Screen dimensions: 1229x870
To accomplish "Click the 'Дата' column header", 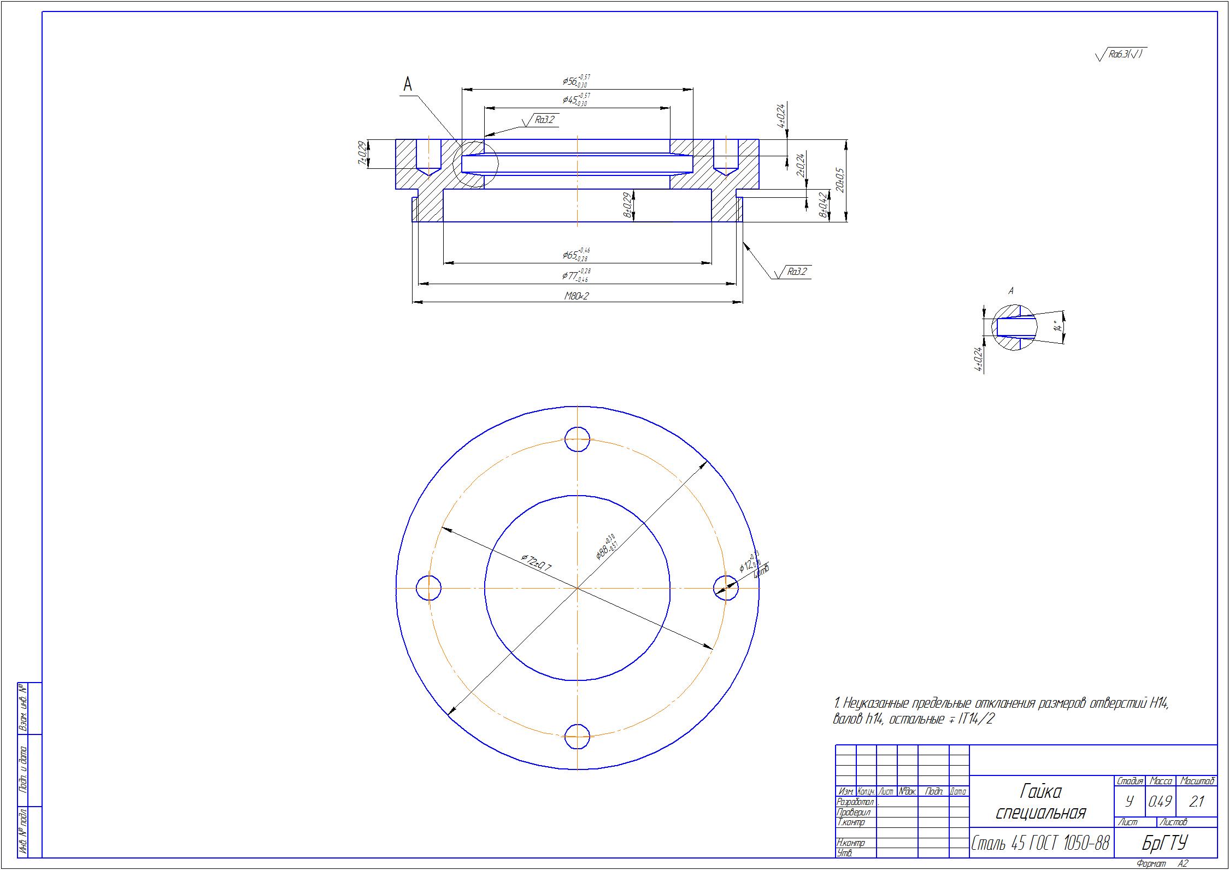I will [959, 791].
